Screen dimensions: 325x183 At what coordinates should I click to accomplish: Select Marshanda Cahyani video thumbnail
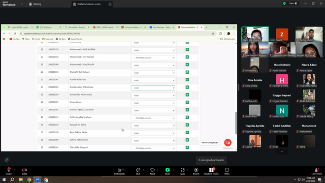[255, 50]
